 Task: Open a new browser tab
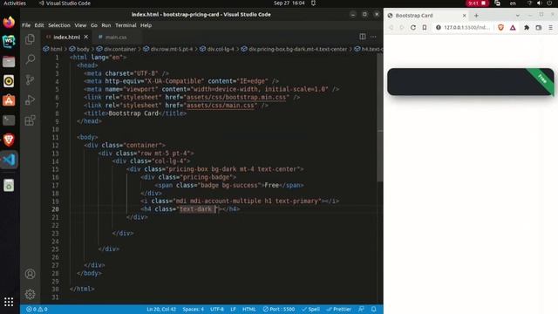[x=476, y=16]
